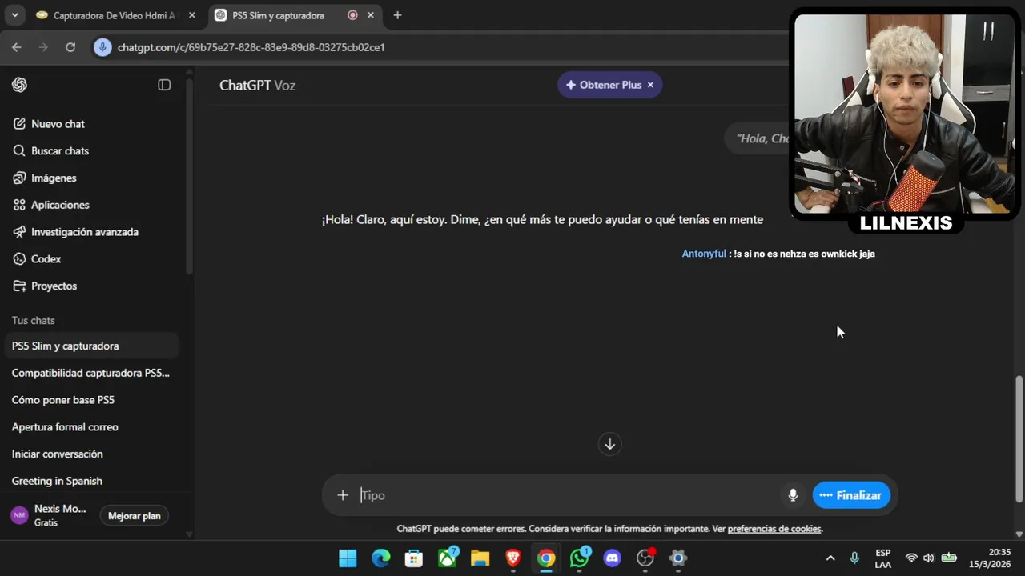The height and width of the screenshot is (576, 1025).
Task: Open Discord from the taskbar
Action: [x=613, y=558]
